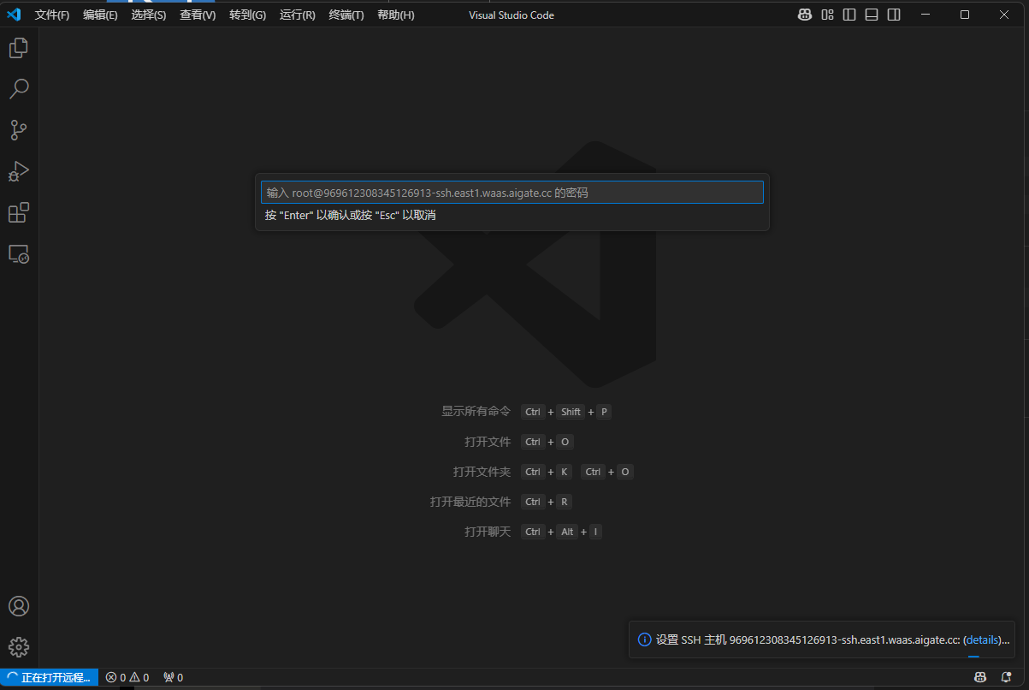Click the SSH password input field

(512, 193)
